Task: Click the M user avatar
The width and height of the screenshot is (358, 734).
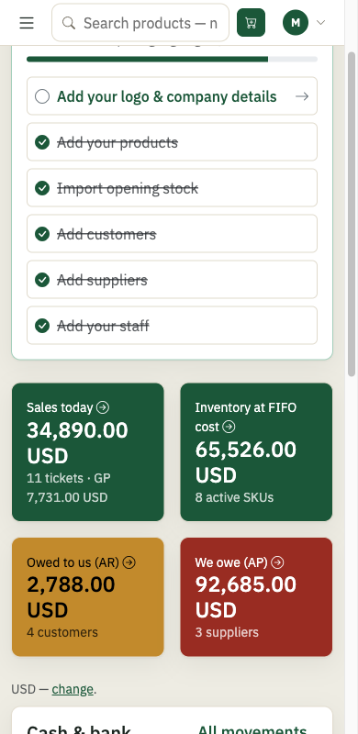Action: (x=296, y=22)
